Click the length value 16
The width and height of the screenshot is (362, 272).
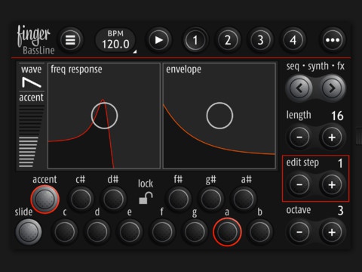(337, 116)
